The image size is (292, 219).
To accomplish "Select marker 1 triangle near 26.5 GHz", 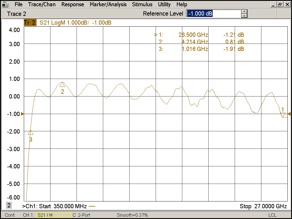I will [x=283, y=115].
